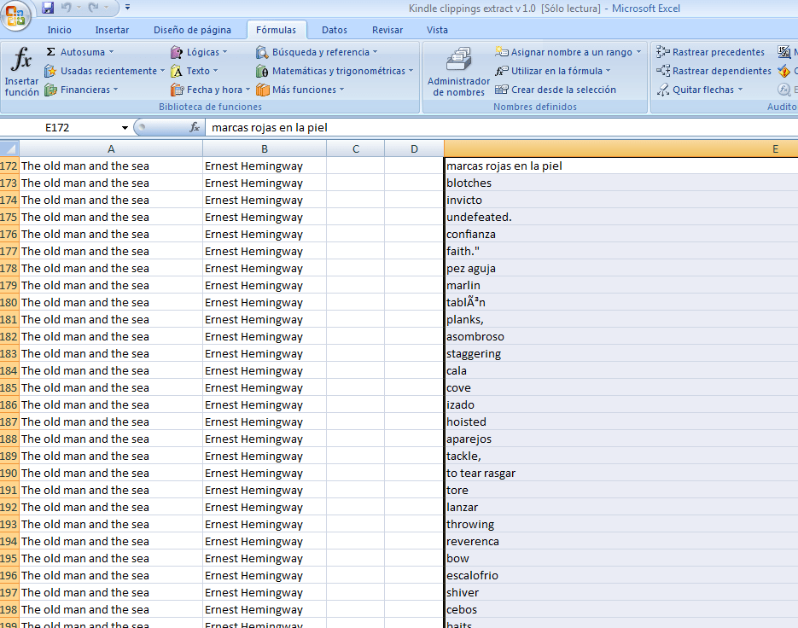
Task: Click cell containing 'to tear rasgar'
Action: (620, 474)
